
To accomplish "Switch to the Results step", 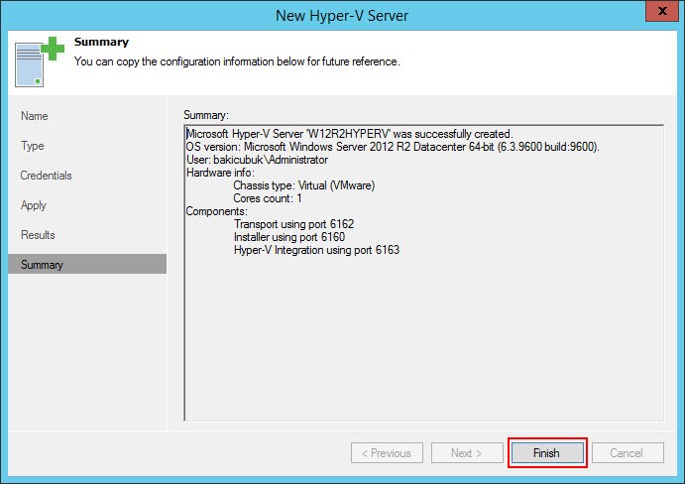I will coord(38,235).
